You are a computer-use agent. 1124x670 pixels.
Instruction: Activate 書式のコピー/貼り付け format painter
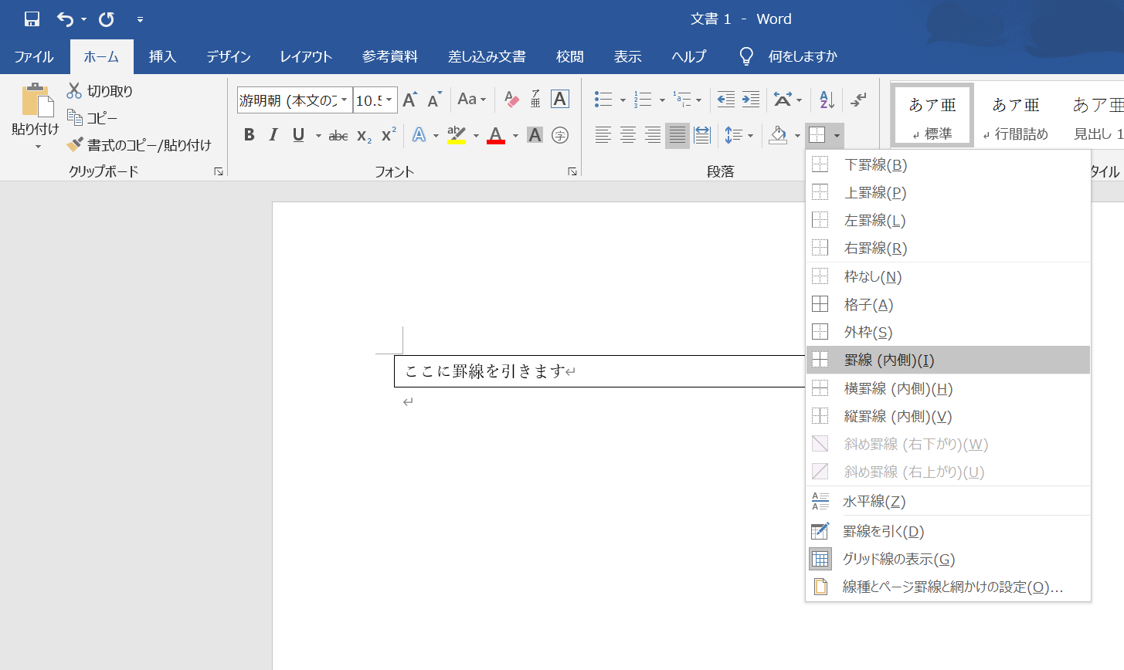point(139,145)
